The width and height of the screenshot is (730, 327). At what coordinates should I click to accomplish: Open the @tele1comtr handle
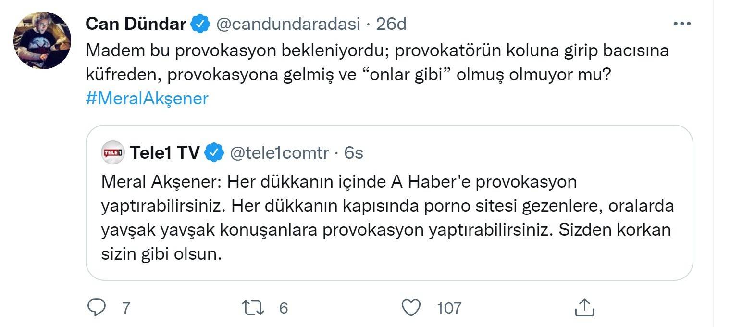pos(280,153)
